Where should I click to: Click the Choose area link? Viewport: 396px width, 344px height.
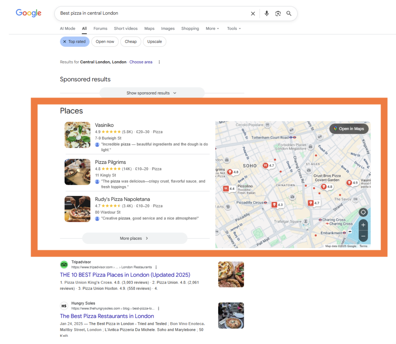(x=141, y=62)
